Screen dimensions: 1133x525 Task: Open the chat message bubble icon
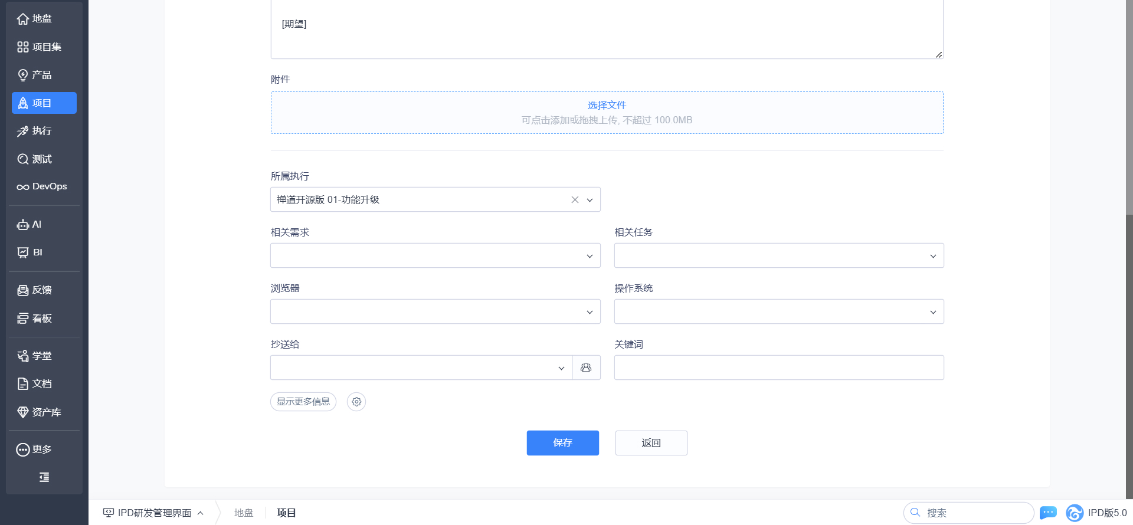click(1048, 513)
